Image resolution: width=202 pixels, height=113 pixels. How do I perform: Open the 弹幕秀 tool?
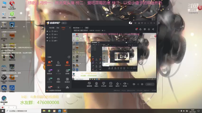(58, 80)
